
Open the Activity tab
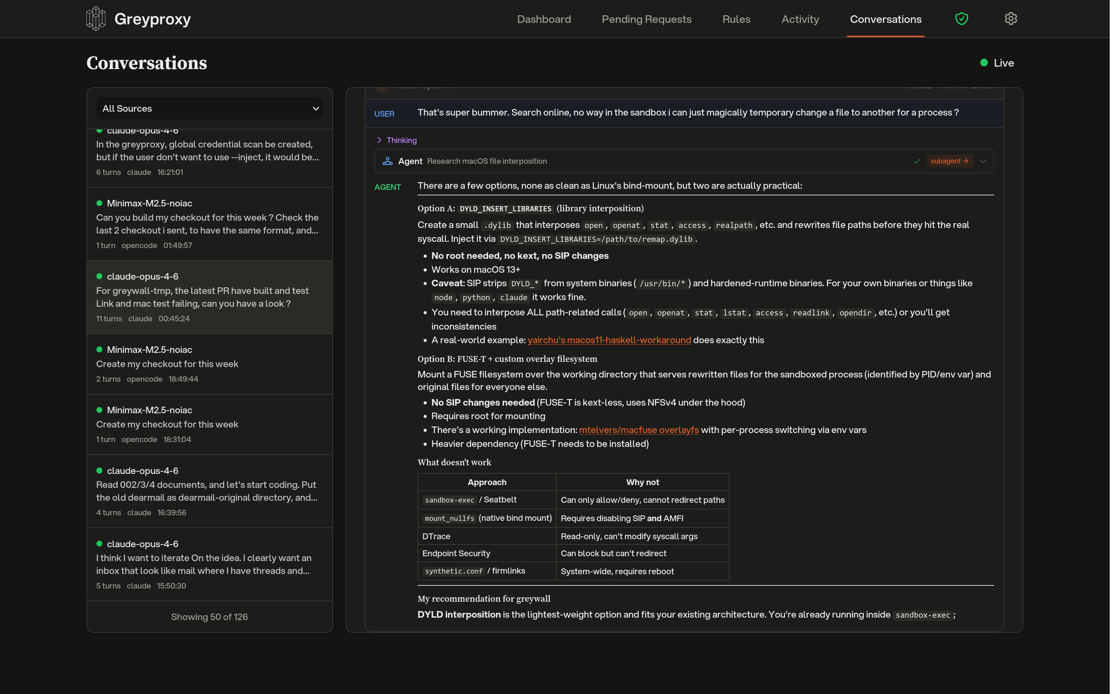[800, 19]
